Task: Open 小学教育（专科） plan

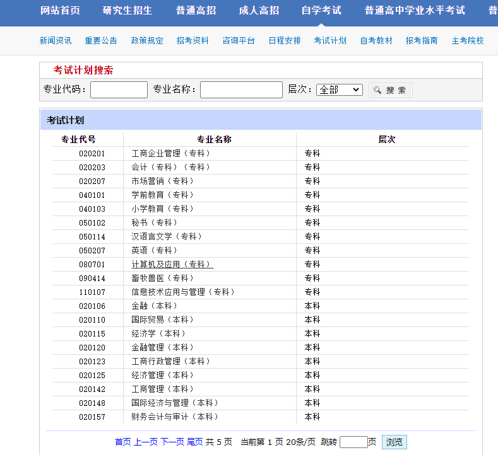Action: point(163,209)
